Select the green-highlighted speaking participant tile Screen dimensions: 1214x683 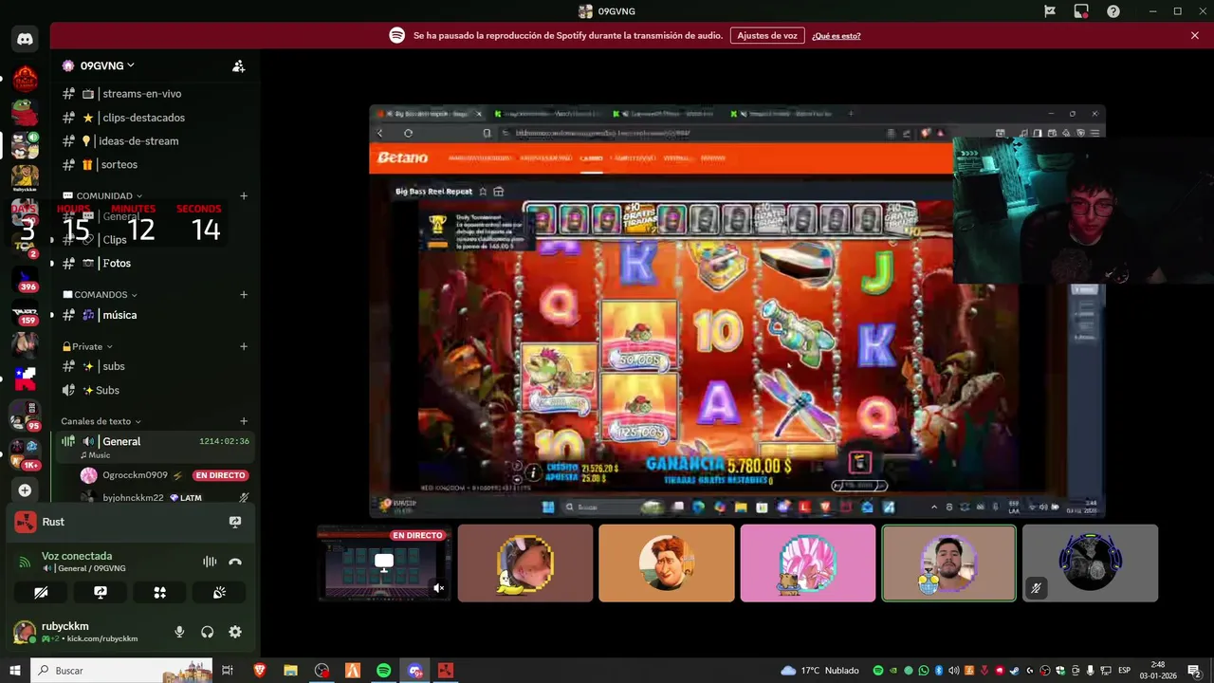tap(948, 563)
